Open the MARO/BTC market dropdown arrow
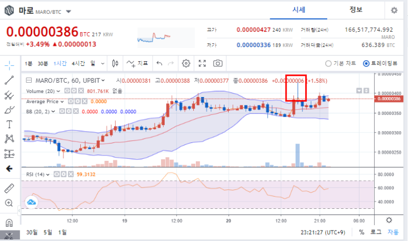Image resolution: width=408 pixels, height=241 pixels. [x=69, y=12]
